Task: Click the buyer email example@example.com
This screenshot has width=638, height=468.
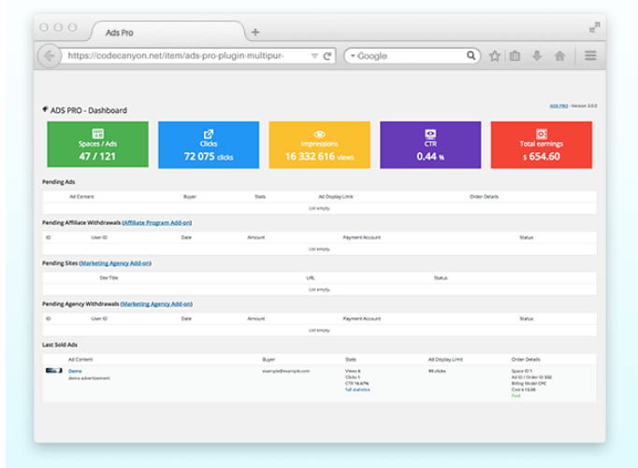Action: pos(285,371)
